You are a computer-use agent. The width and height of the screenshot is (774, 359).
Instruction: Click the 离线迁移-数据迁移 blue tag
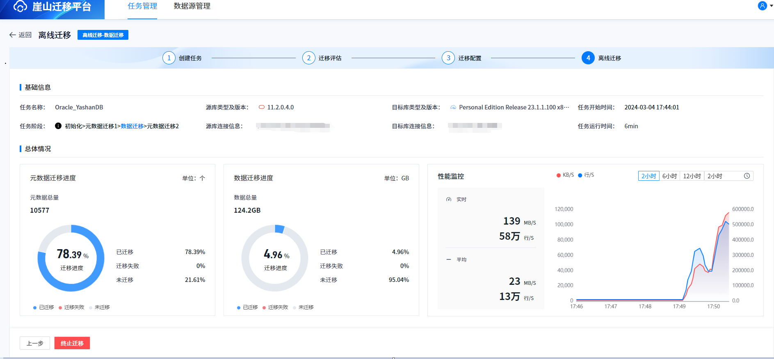[103, 35]
